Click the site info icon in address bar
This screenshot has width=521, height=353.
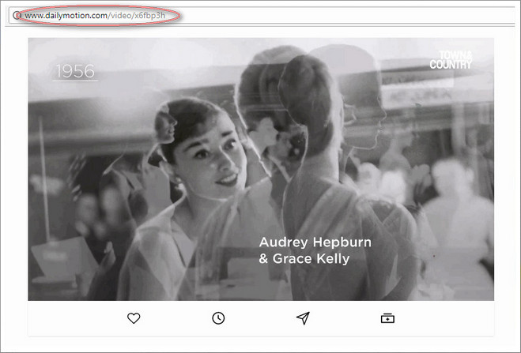17,15
